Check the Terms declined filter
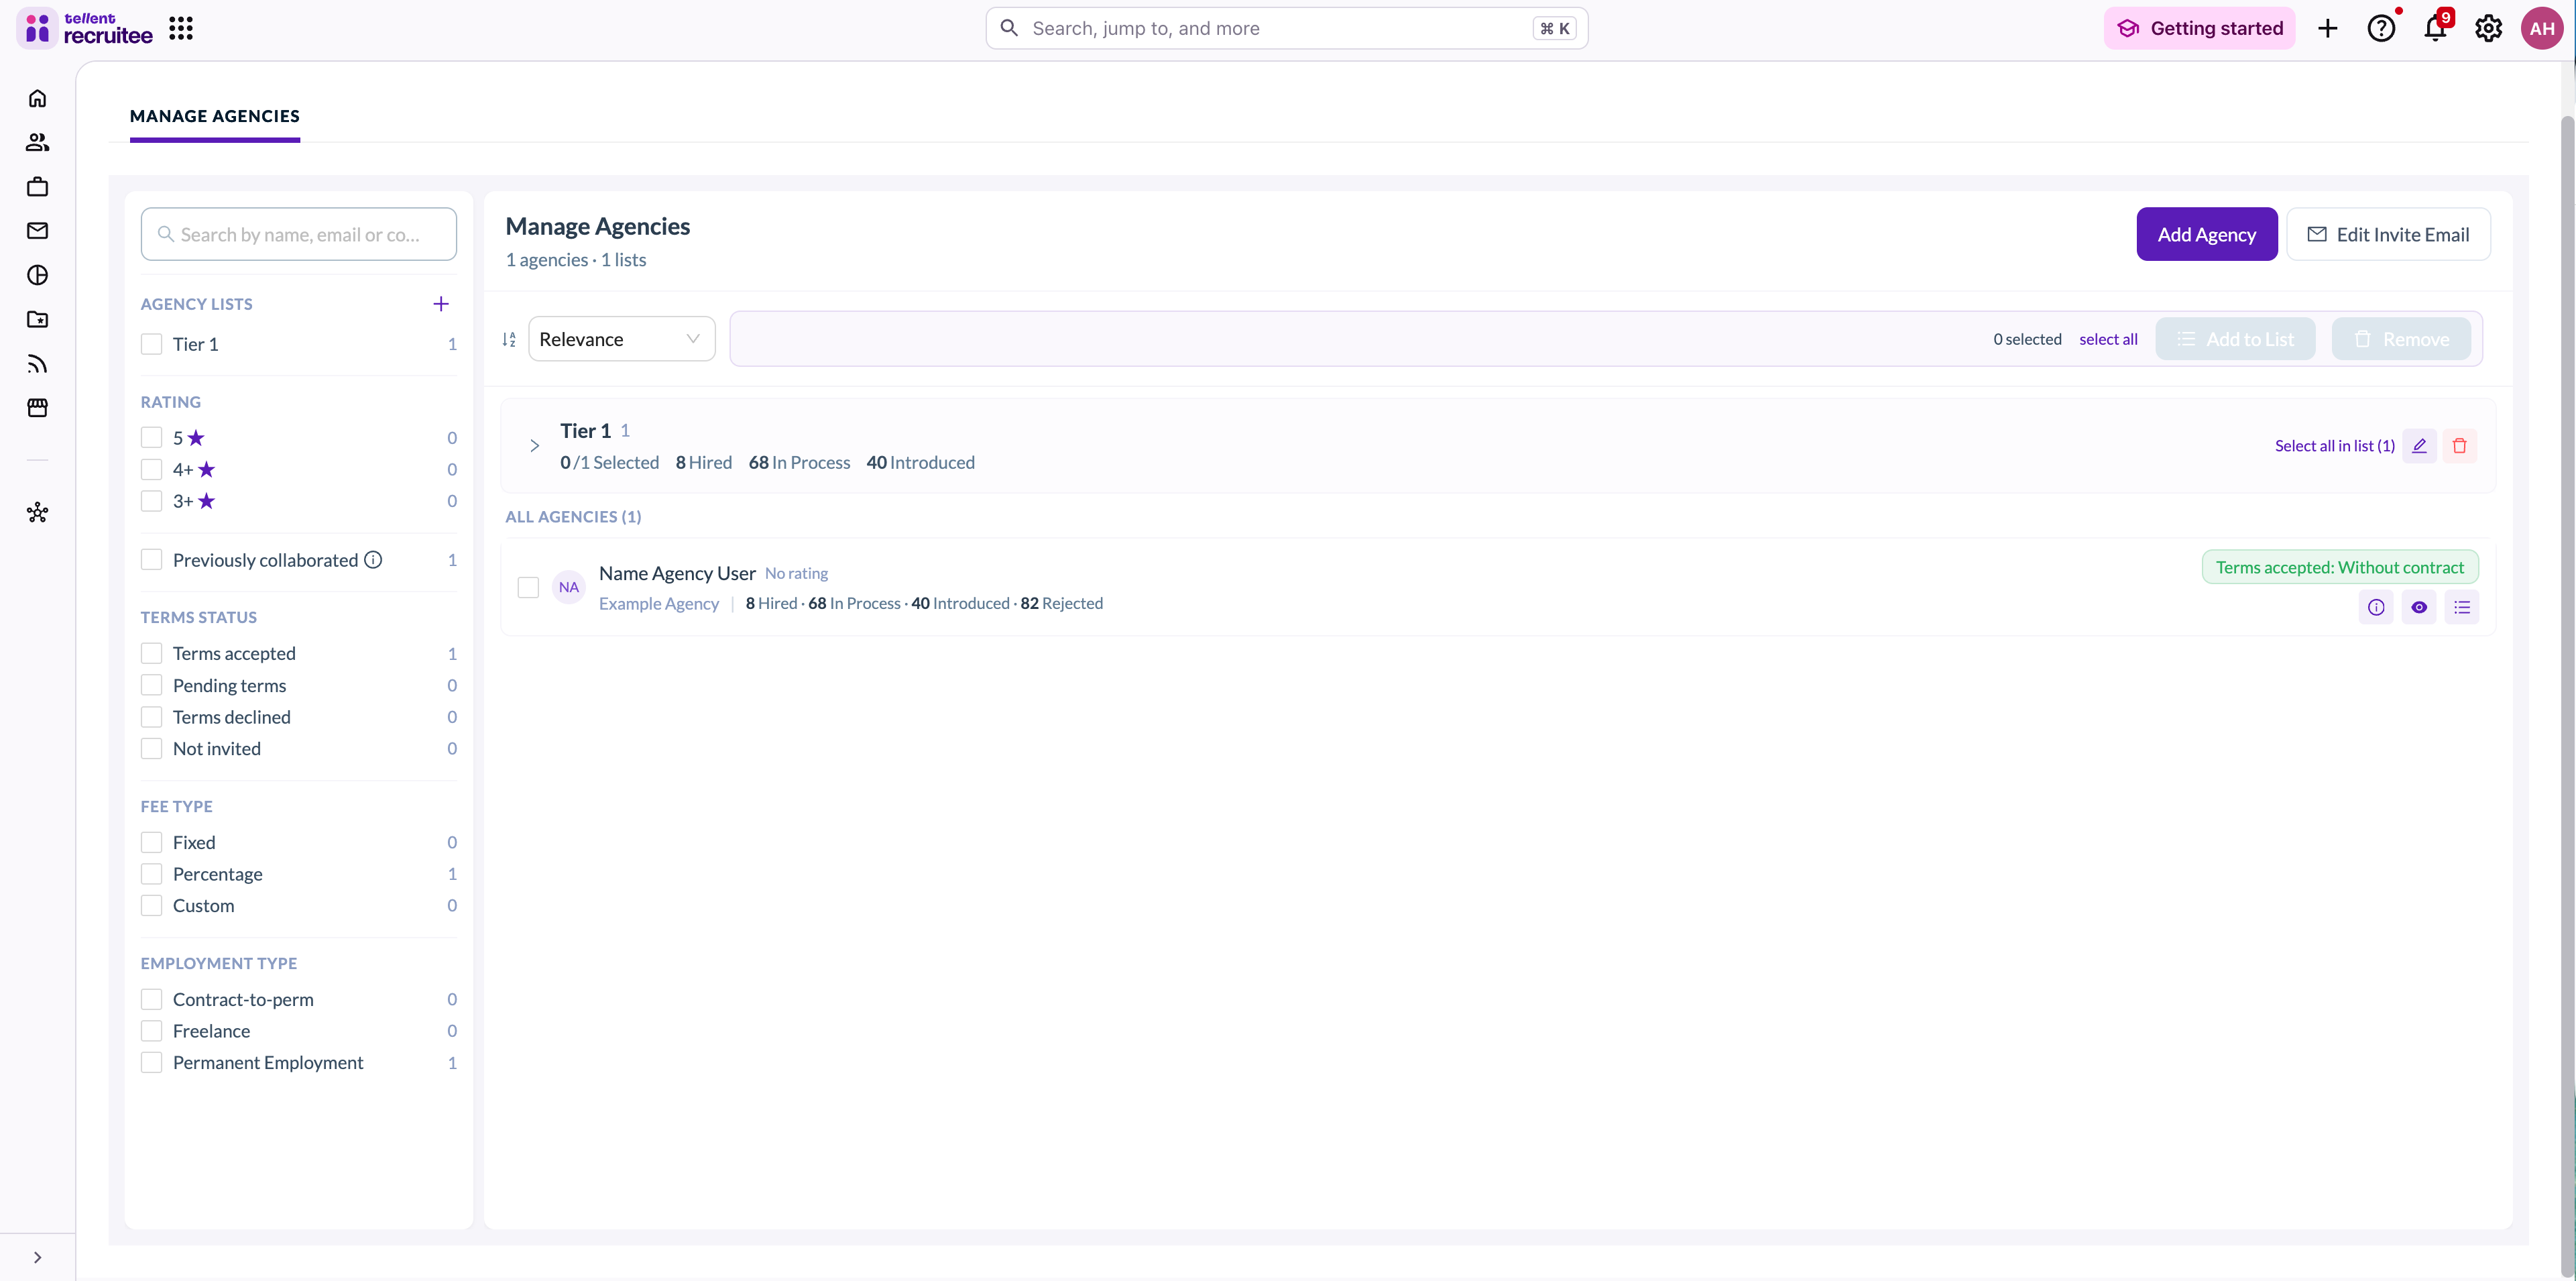The width and height of the screenshot is (2576, 1281). pyautogui.click(x=152, y=717)
